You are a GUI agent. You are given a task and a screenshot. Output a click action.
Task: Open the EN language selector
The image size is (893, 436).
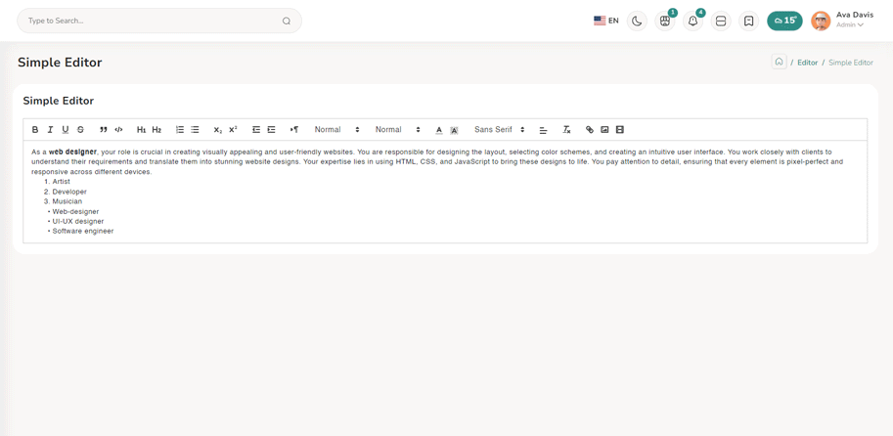click(x=606, y=21)
